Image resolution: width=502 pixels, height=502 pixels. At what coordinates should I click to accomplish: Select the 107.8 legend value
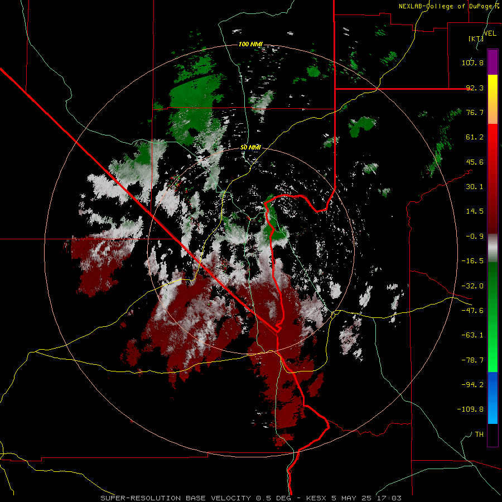click(x=472, y=62)
